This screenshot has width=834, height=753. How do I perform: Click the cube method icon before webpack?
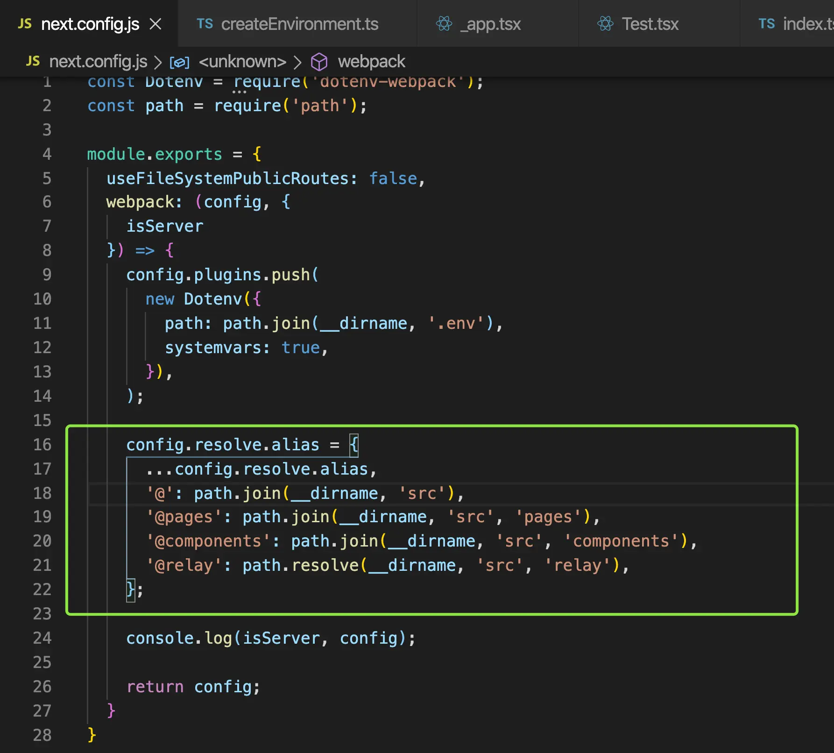tap(319, 62)
